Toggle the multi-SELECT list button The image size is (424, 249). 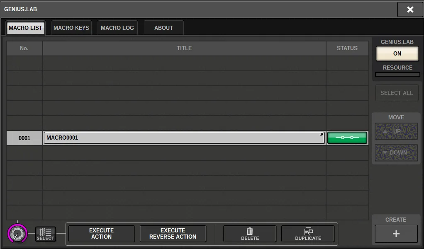pos(46,234)
